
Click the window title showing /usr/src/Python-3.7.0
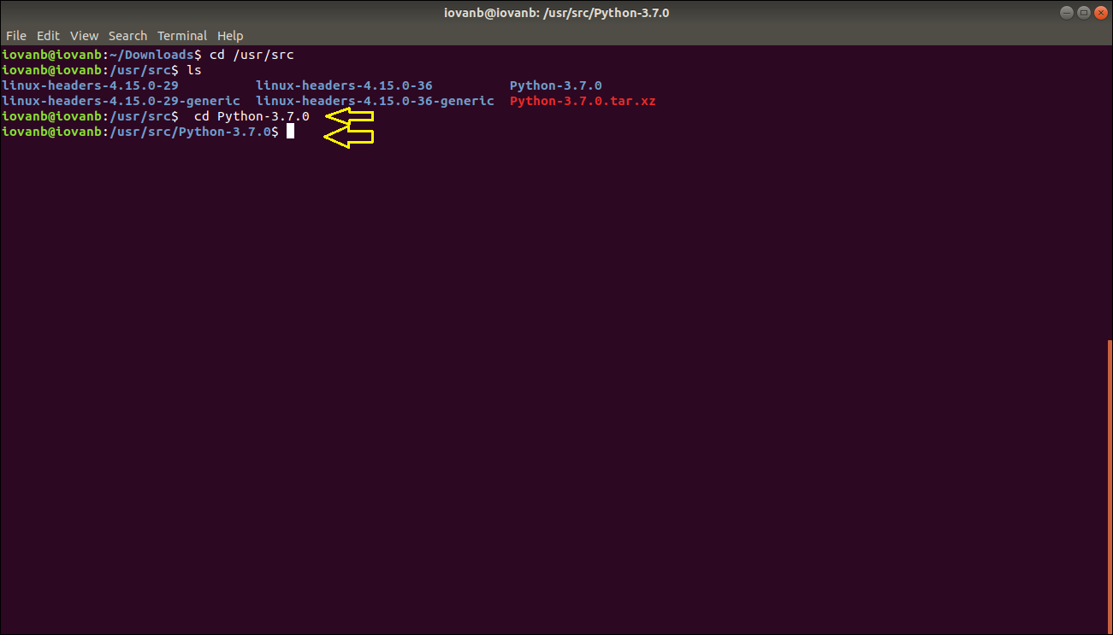point(556,12)
